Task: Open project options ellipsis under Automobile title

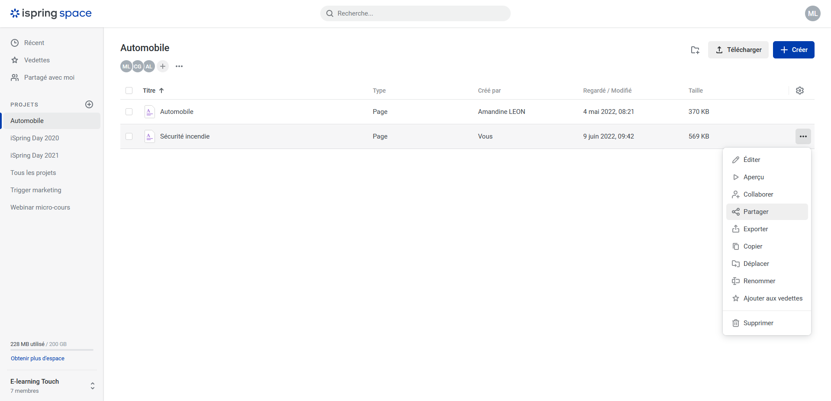Action: (179, 66)
